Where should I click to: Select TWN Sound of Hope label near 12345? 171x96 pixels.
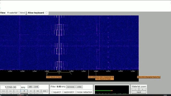[54, 77]
